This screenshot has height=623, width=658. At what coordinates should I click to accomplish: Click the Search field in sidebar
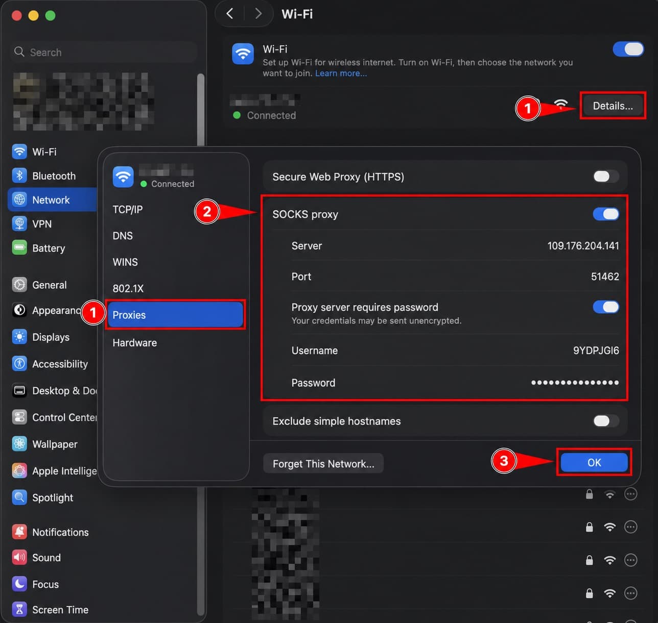(x=104, y=52)
